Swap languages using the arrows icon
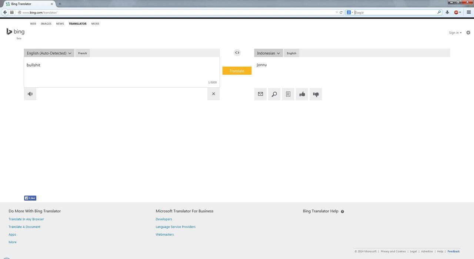This screenshot has width=474, height=259. pyautogui.click(x=237, y=53)
